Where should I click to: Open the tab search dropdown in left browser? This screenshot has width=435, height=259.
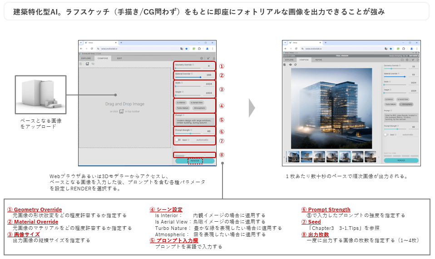click(81, 42)
